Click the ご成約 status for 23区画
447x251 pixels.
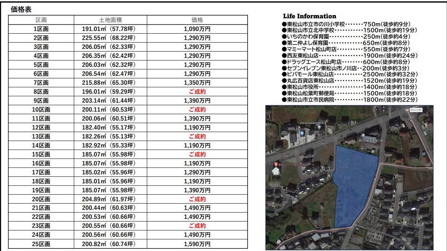coord(197,226)
